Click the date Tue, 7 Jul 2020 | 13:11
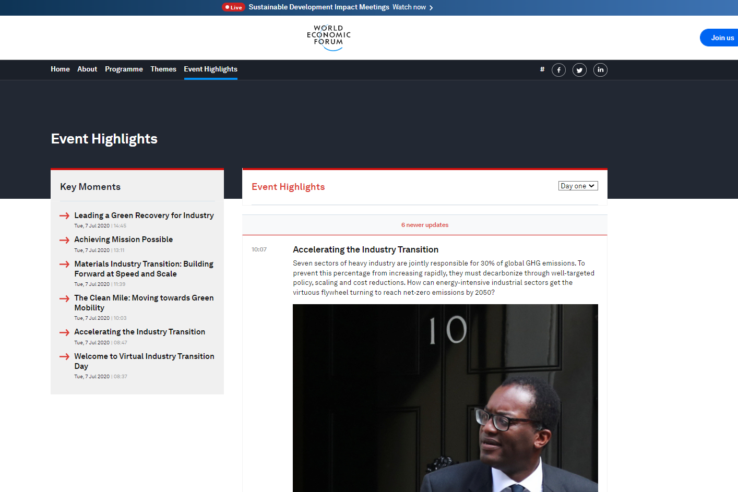Image resolution: width=738 pixels, height=492 pixels. [99, 250]
